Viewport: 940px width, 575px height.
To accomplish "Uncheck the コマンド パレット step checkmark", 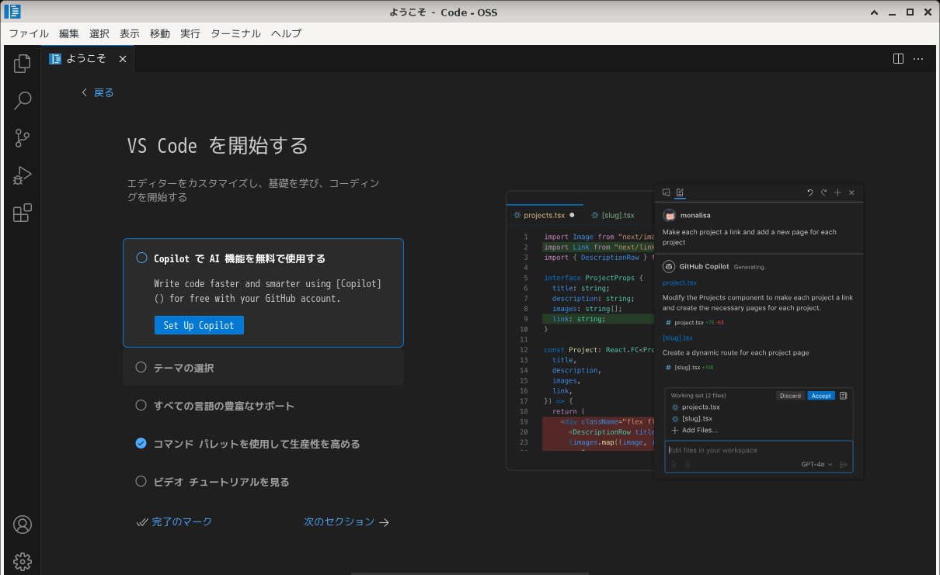I will [x=141, y=444].
